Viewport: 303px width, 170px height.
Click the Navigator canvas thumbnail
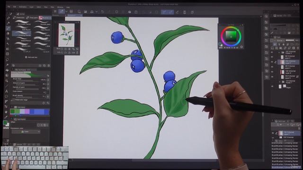tap(66, 35)
